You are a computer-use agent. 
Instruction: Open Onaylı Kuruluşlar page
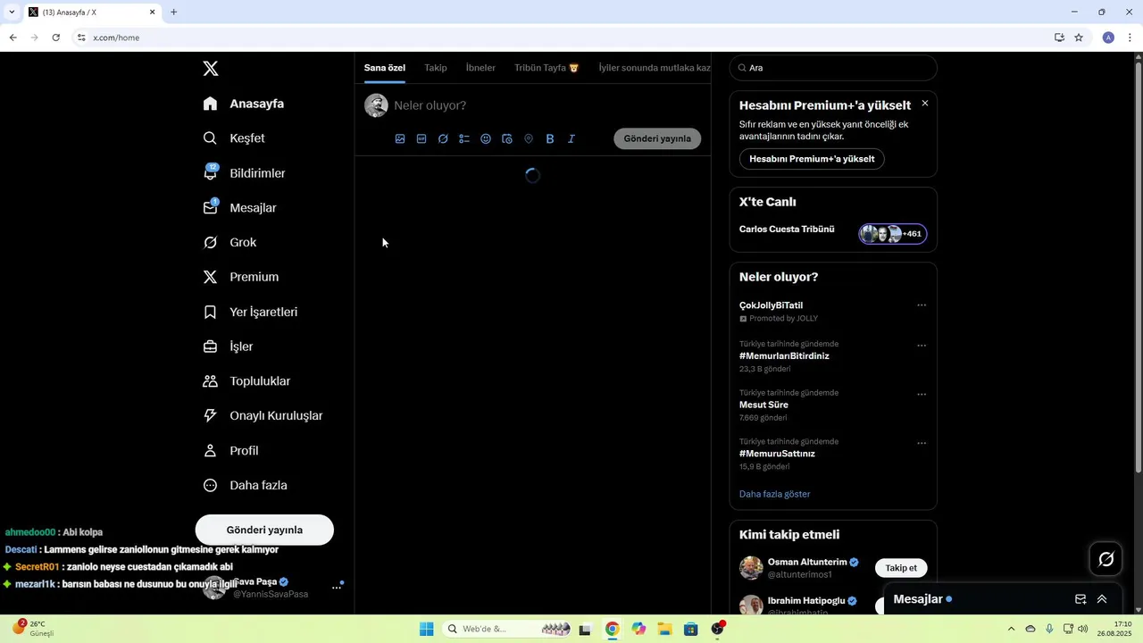click(x=263, y=416)
